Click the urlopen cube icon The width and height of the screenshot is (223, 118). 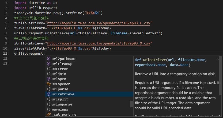tap(49, 79)
